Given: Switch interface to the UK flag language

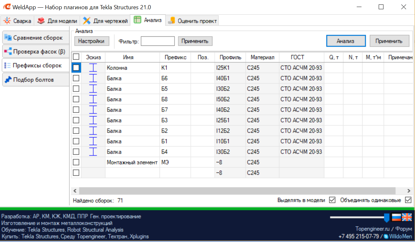Looking at the screenshot, I should (407, 217).
